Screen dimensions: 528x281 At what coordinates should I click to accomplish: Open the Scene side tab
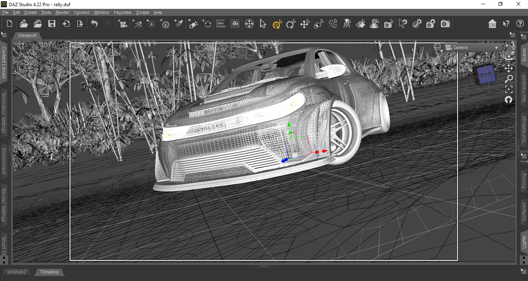tap(524, 55)
